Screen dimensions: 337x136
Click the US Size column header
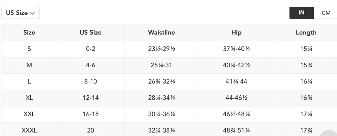pyautogui.click(x=90, y=33)
